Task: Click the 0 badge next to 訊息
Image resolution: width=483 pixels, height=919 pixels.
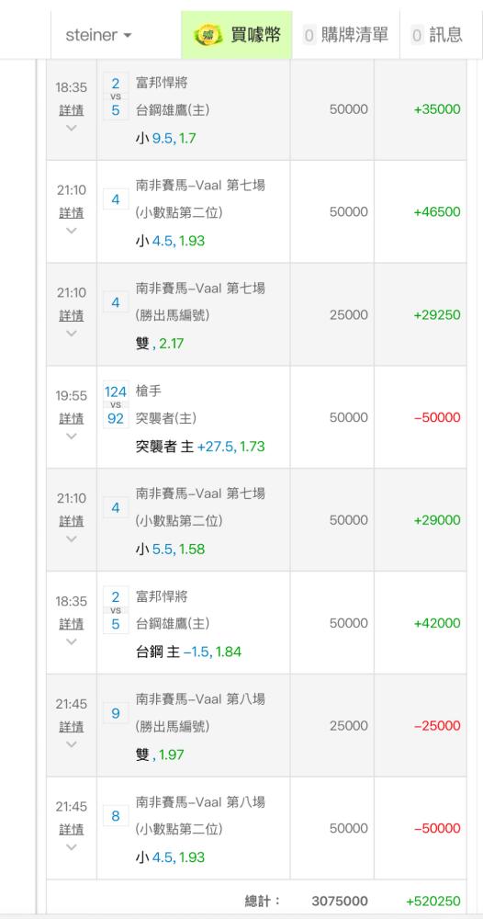Action: [x=417, y=36]
